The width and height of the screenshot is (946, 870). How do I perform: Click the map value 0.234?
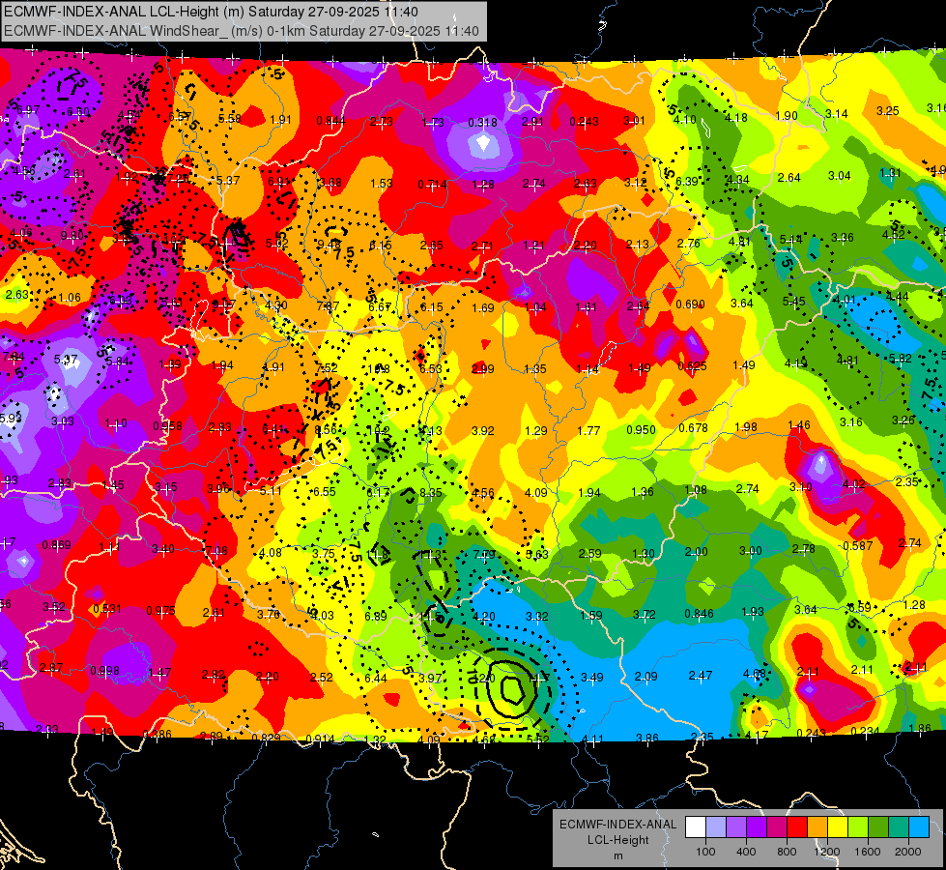pyautogui.click(x=863, y=731)
